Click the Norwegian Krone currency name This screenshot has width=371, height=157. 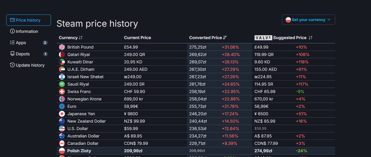pyautogui.click(x=84, y=99)
